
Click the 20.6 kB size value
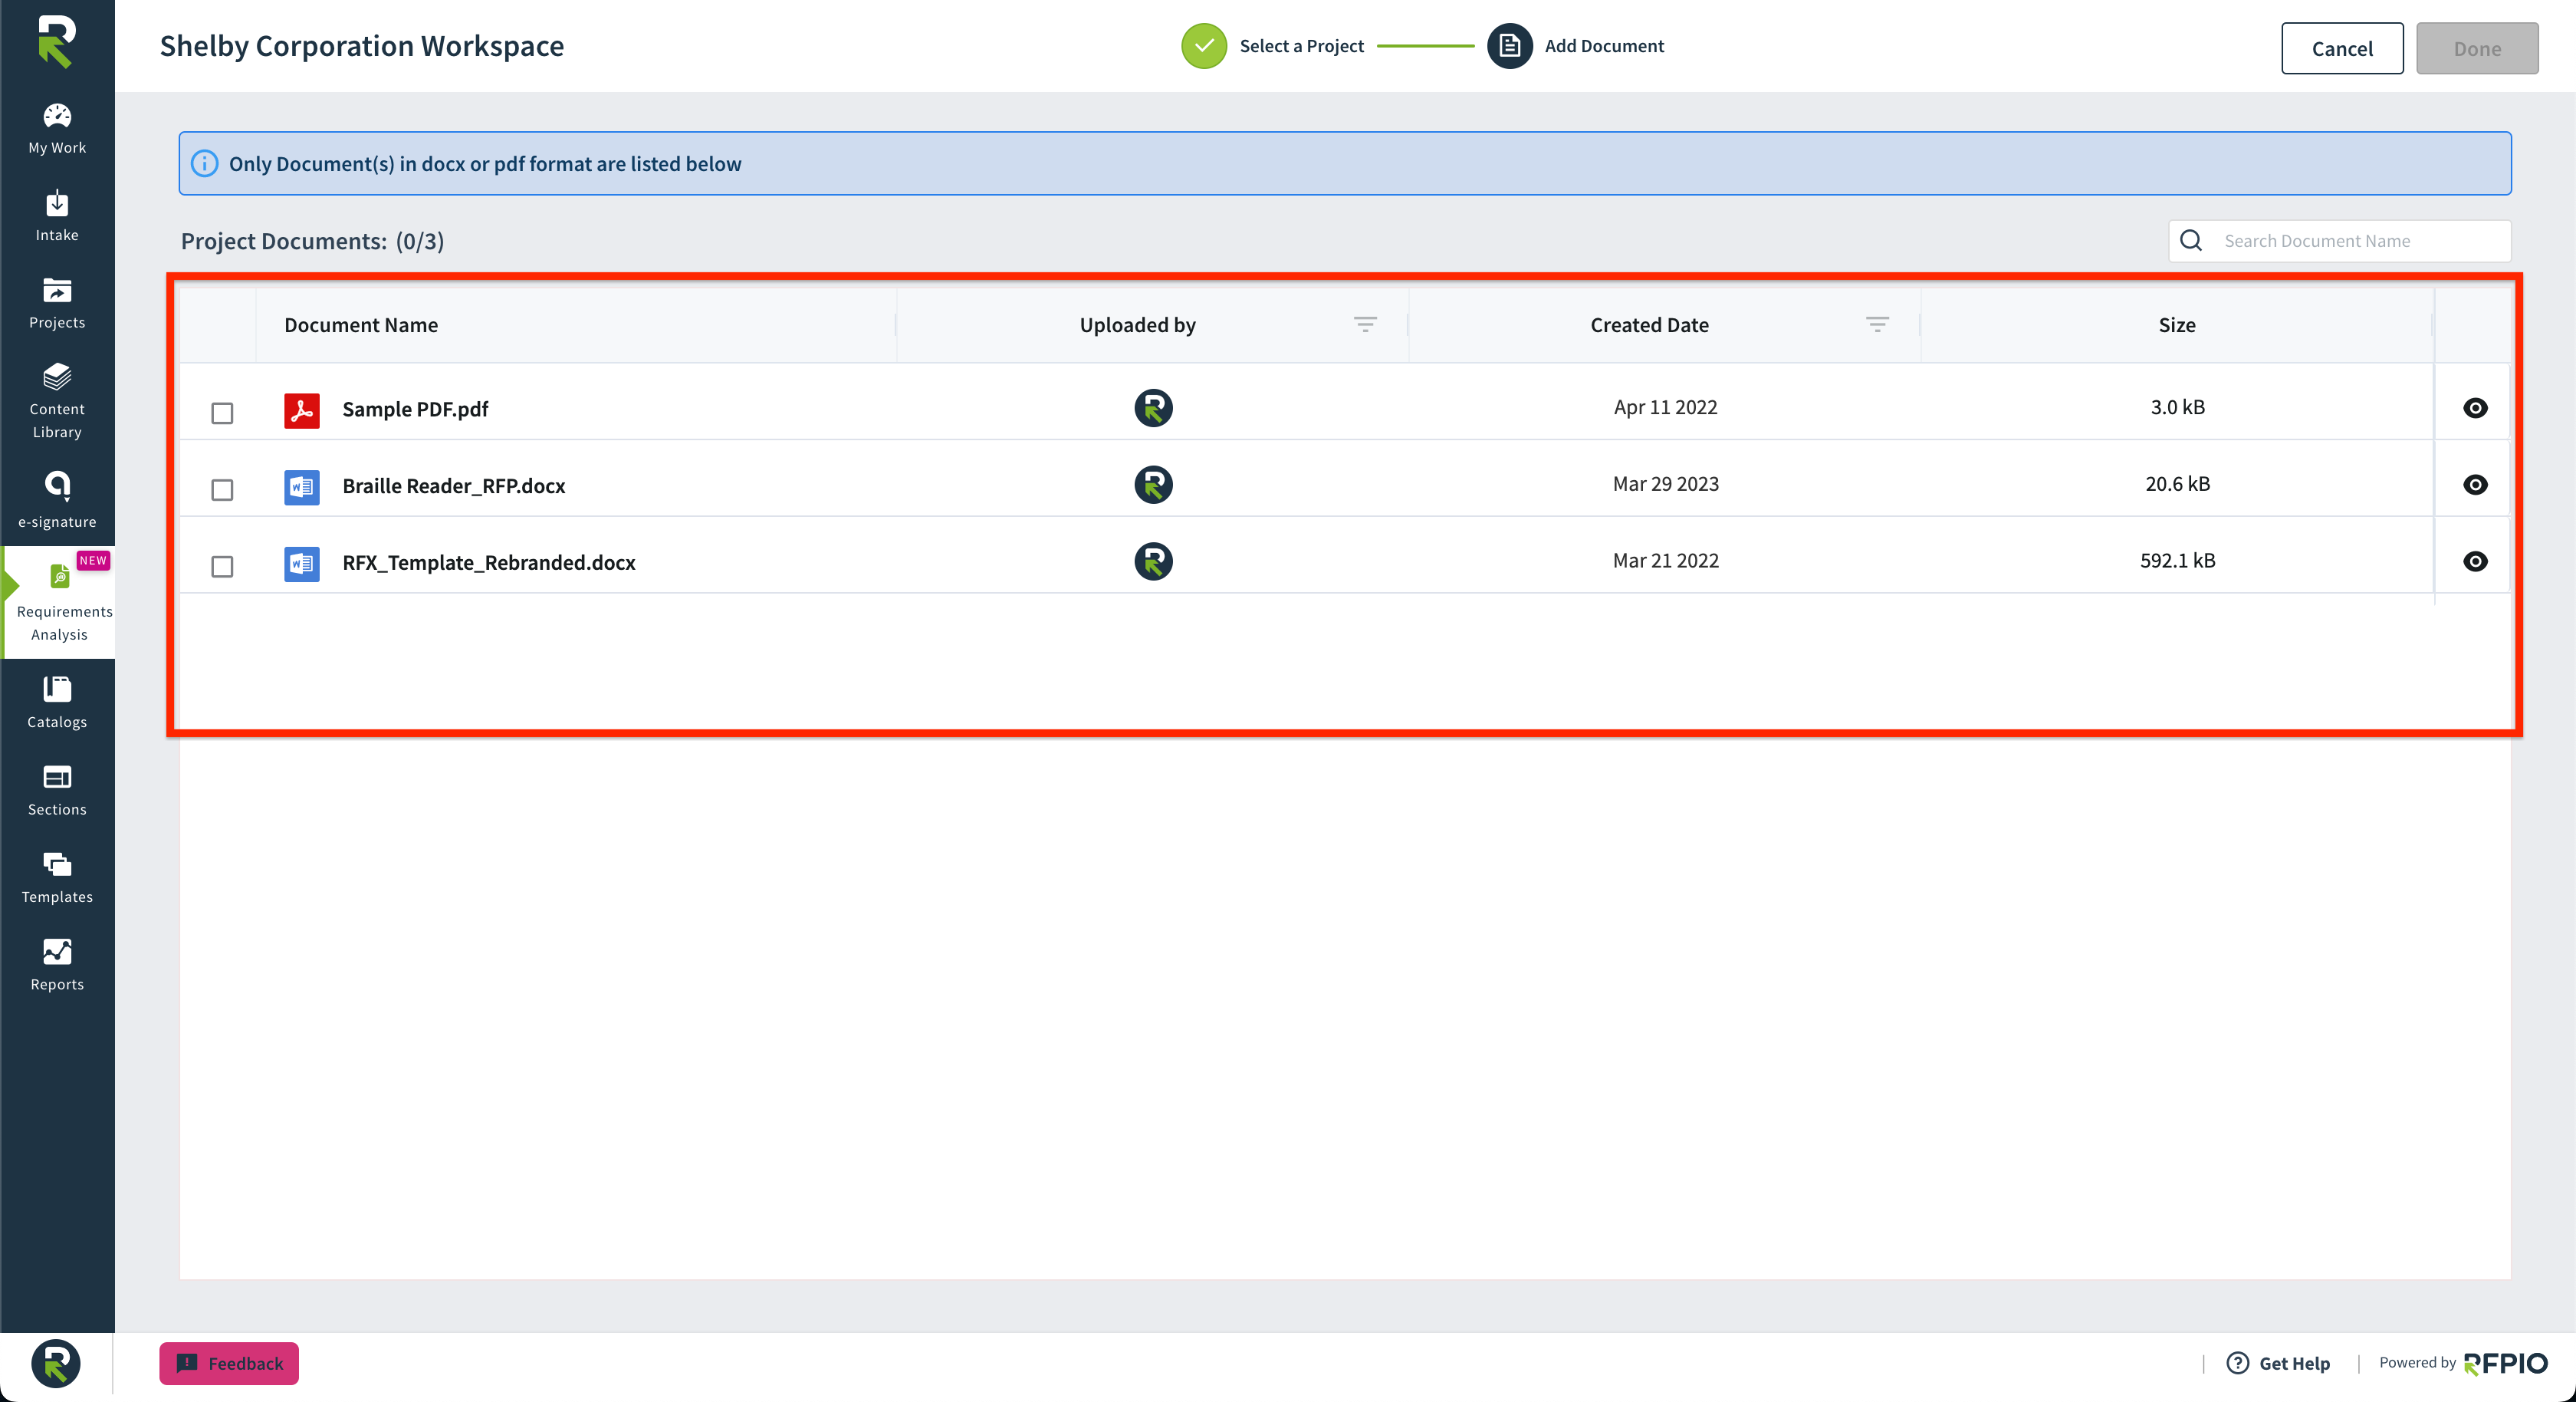coord(2177,485)
